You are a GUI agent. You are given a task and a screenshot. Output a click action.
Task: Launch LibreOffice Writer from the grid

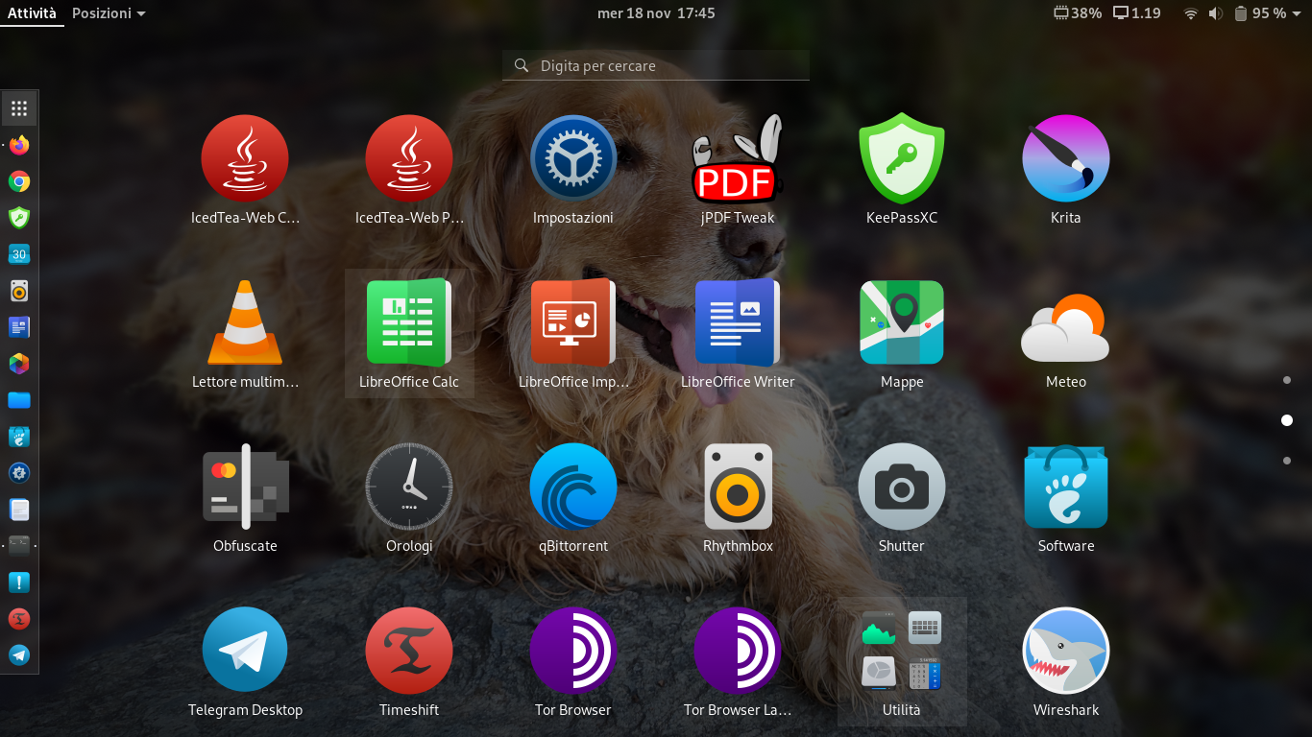[x=738, y=322]
